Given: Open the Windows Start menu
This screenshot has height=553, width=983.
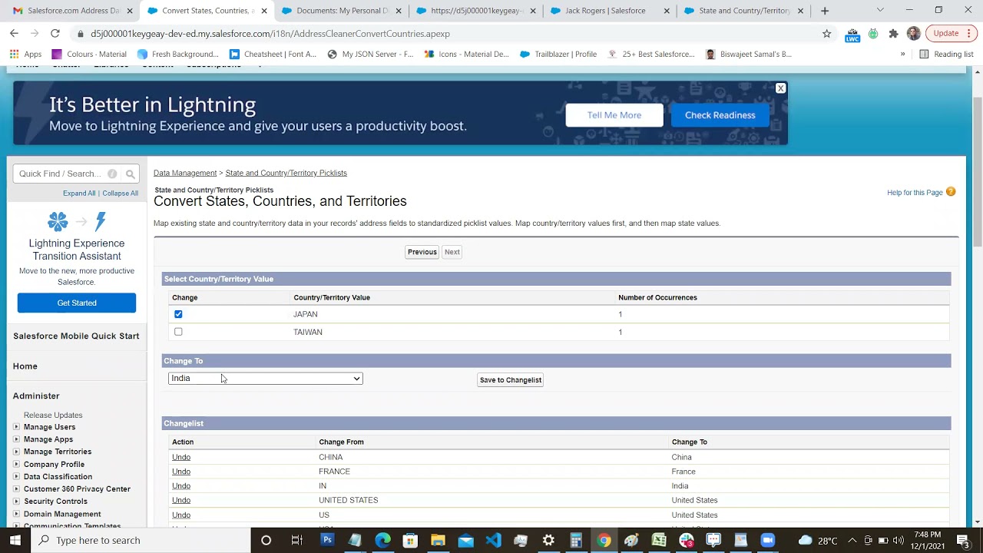Looking at the screenshot, I should click(15, 540).
